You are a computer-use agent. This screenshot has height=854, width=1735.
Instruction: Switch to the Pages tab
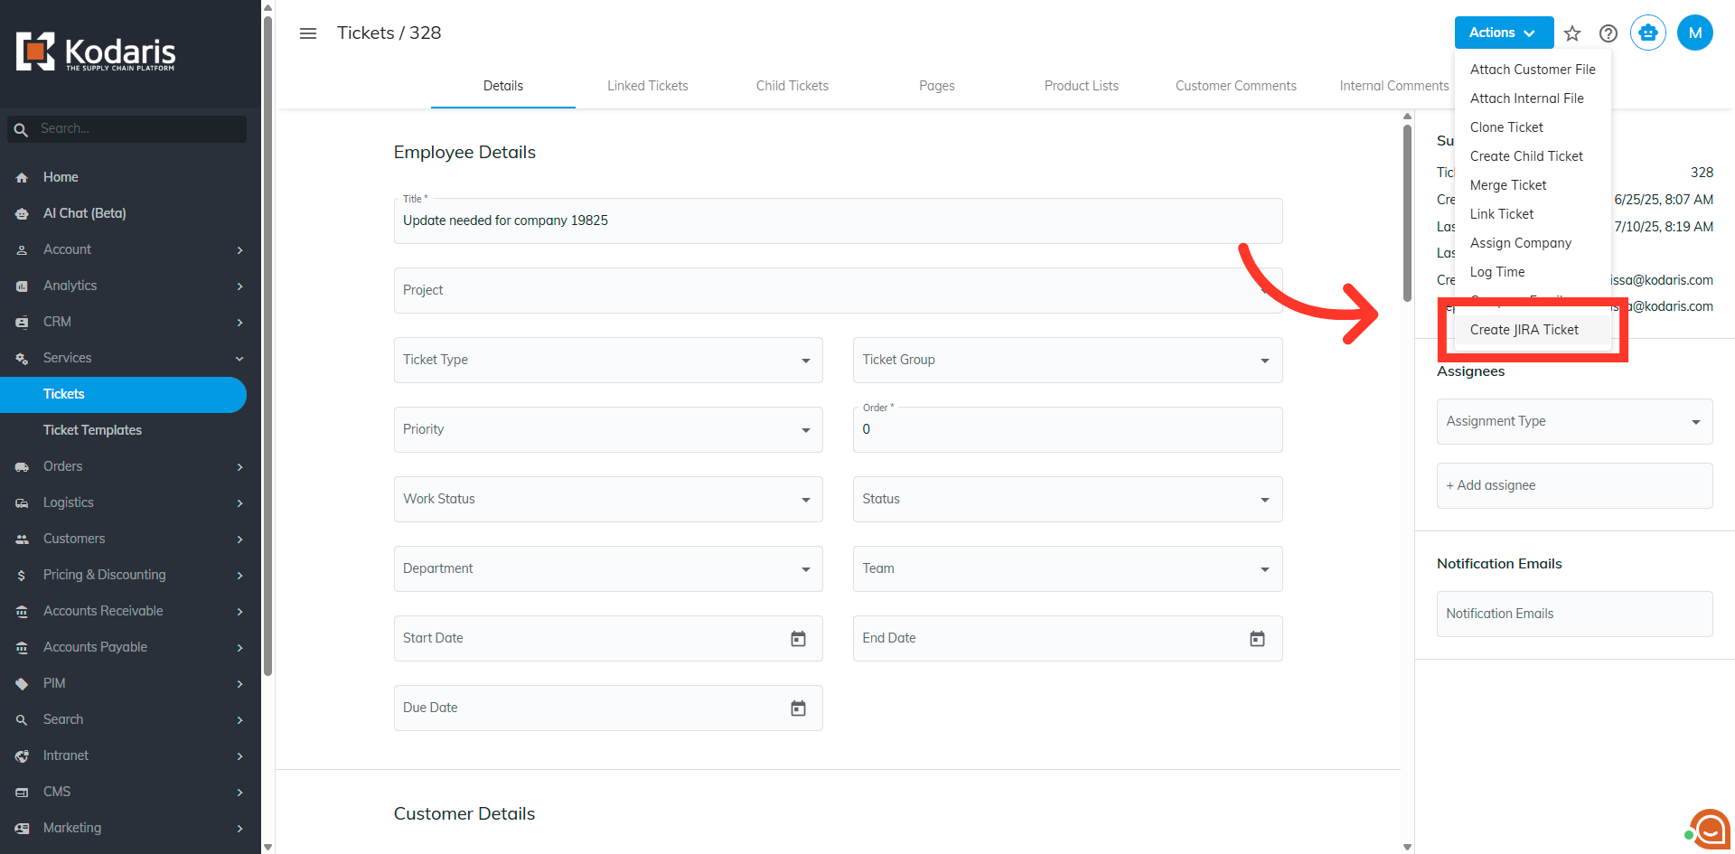pos(937,86)
